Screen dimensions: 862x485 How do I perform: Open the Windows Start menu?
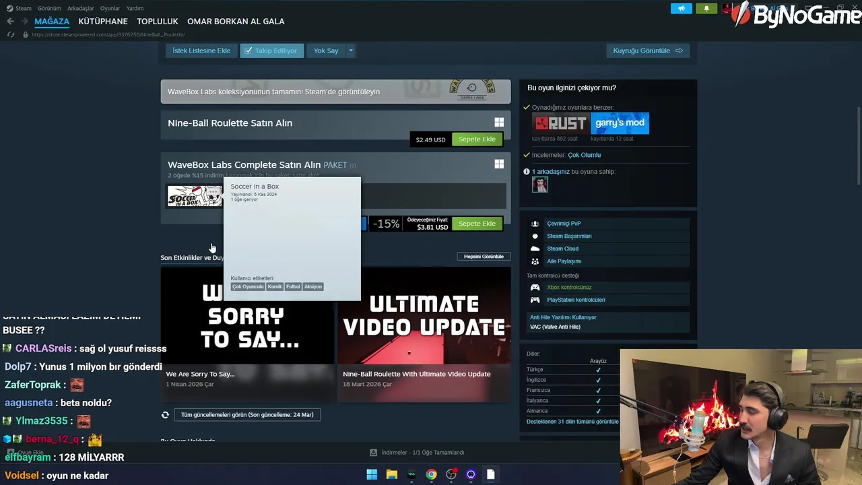372,475
